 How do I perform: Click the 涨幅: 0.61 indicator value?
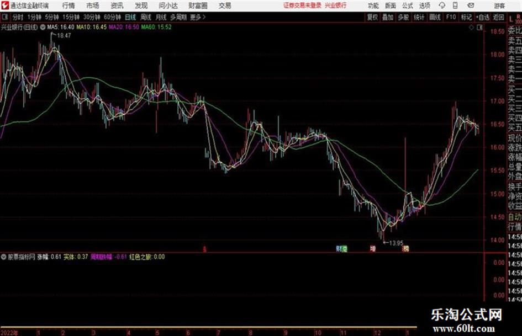[49, 257]
